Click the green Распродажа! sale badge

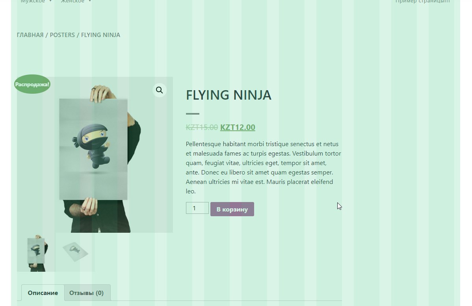click(32, 84)
